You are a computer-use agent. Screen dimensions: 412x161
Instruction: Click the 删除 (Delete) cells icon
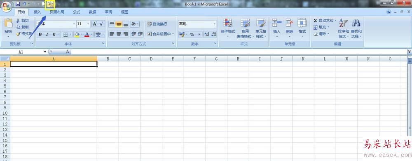point(290,23)
